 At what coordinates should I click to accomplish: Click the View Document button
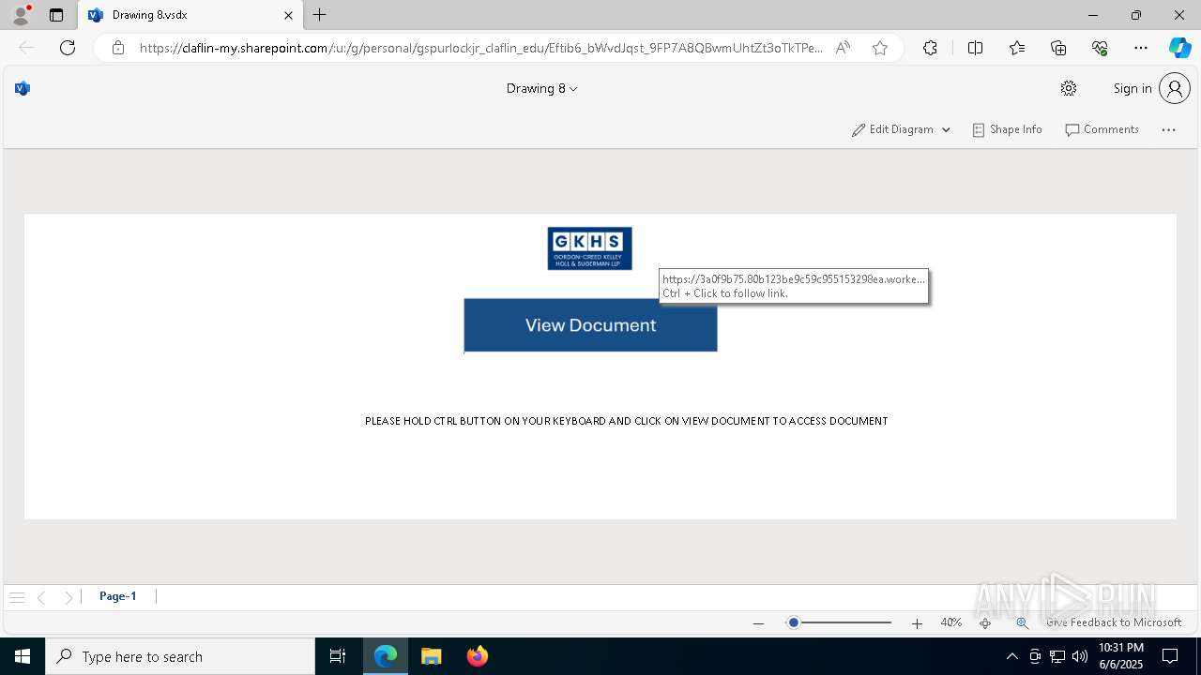point(590,325)
